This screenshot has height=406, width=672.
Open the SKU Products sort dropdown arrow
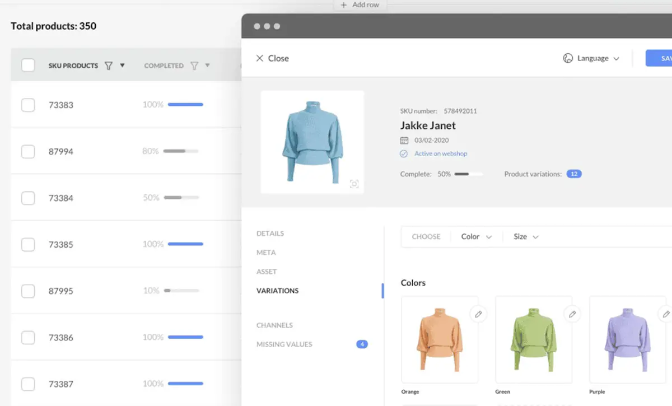[122, 66]
